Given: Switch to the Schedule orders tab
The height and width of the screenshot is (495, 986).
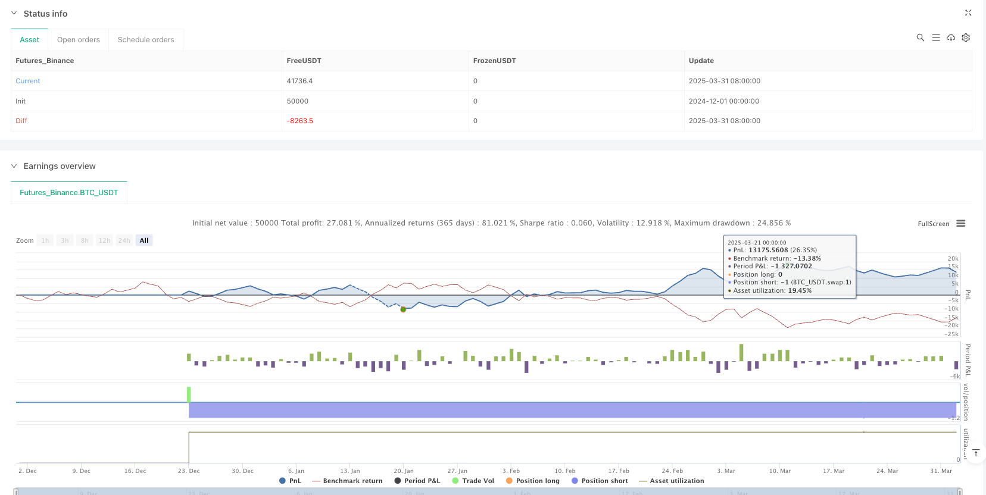Looking at the screenshot, I should [x=146, y=40].
